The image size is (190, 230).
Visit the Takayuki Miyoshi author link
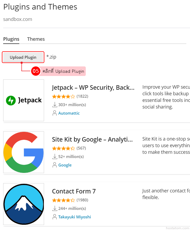[x=74, y=217]
